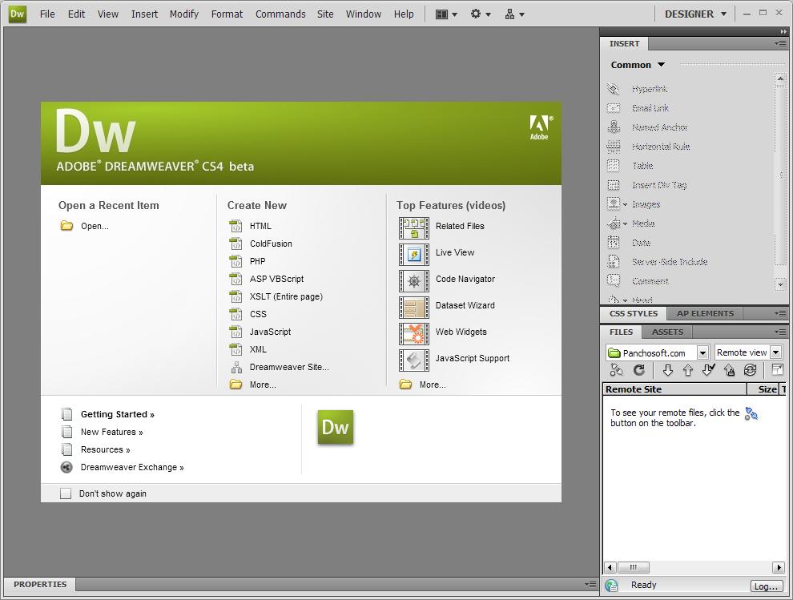Collapse panels with the double-arrow icon
793x600 pixels.
pyautogui.click(x=783, y=32)
